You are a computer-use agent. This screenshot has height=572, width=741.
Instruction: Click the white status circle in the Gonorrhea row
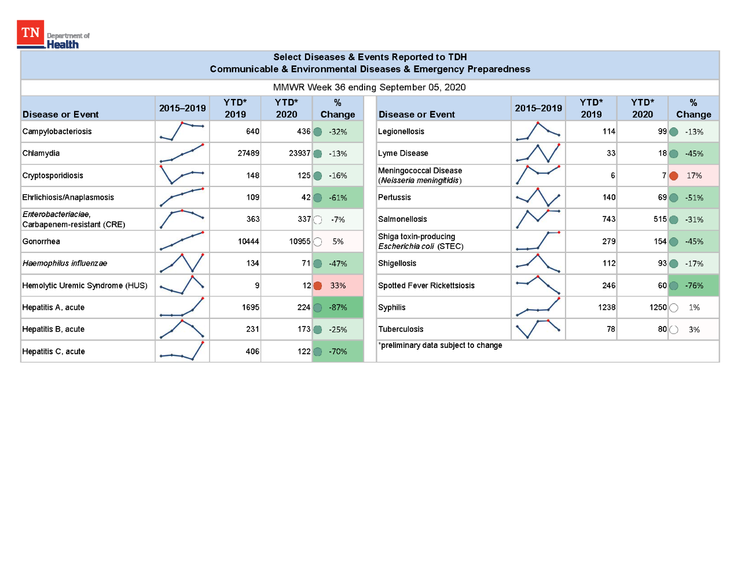coord(318,242)
